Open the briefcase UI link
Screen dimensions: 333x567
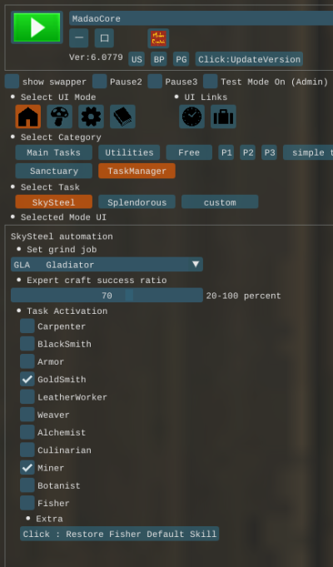point(223,117)
